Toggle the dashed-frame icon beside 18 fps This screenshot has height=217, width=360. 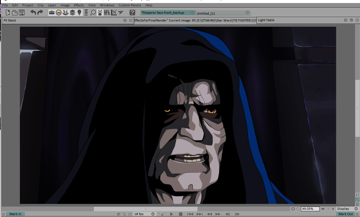pos(130,214)
